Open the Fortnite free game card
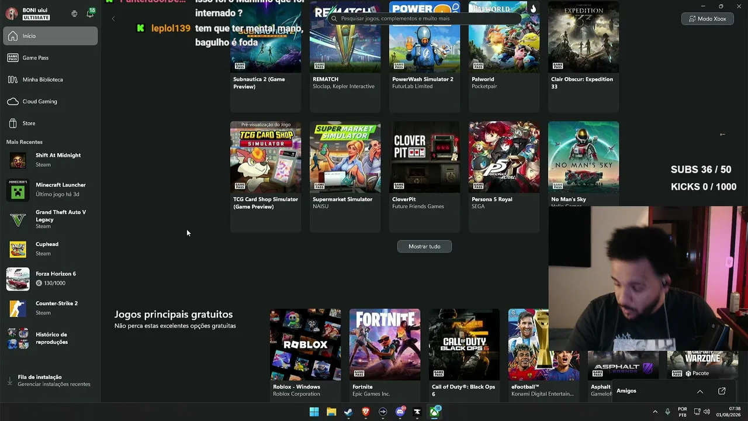Image resolution: width=748 pixels, height=421 pixels. tap(385, 354)
